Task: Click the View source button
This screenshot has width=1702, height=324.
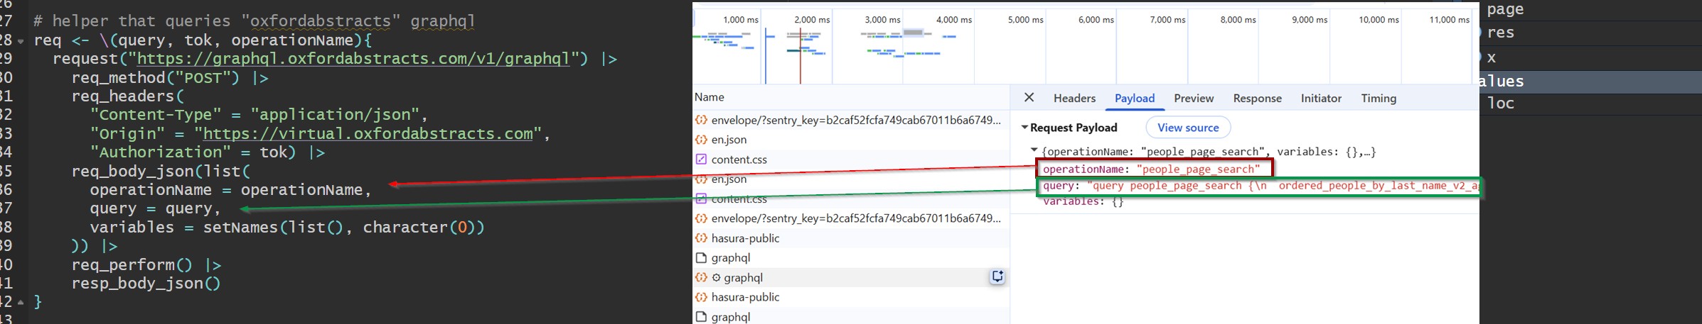Action: tap(1188, 128)
